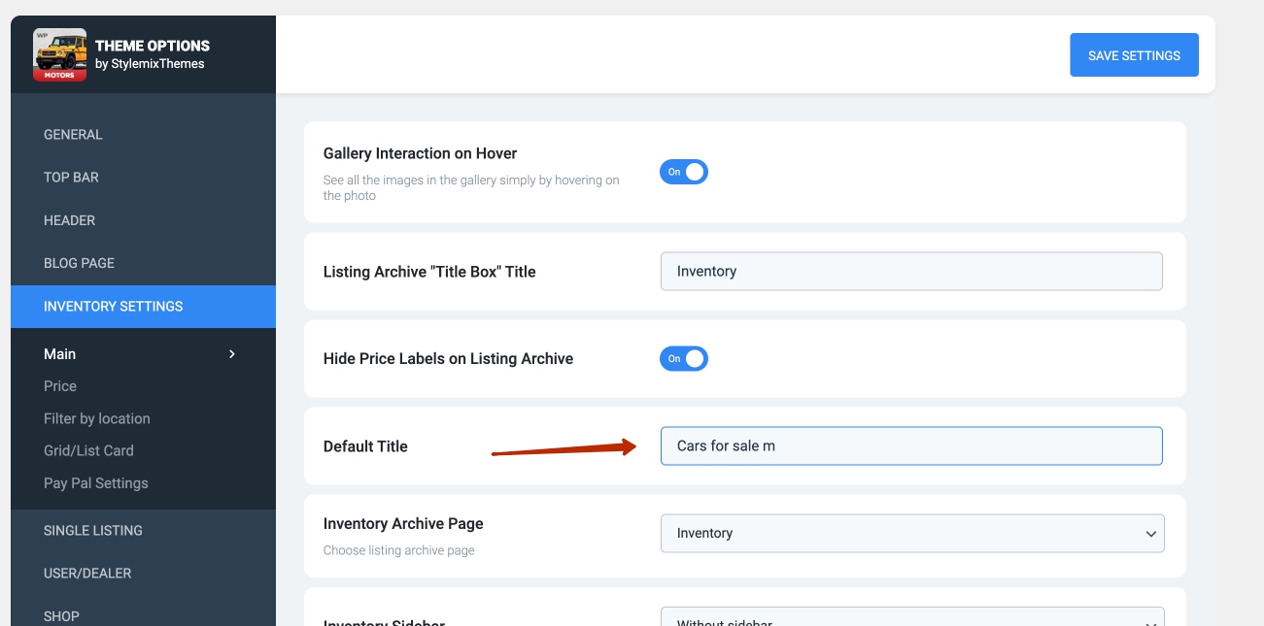Navigate to Single Listing section
Viewport: 1264px width, 626px height.
tap(92, 530)
